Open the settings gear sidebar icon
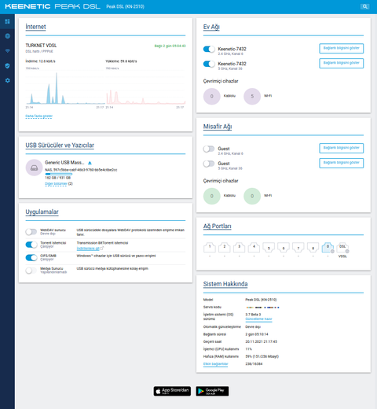 (x=7, y=80)
